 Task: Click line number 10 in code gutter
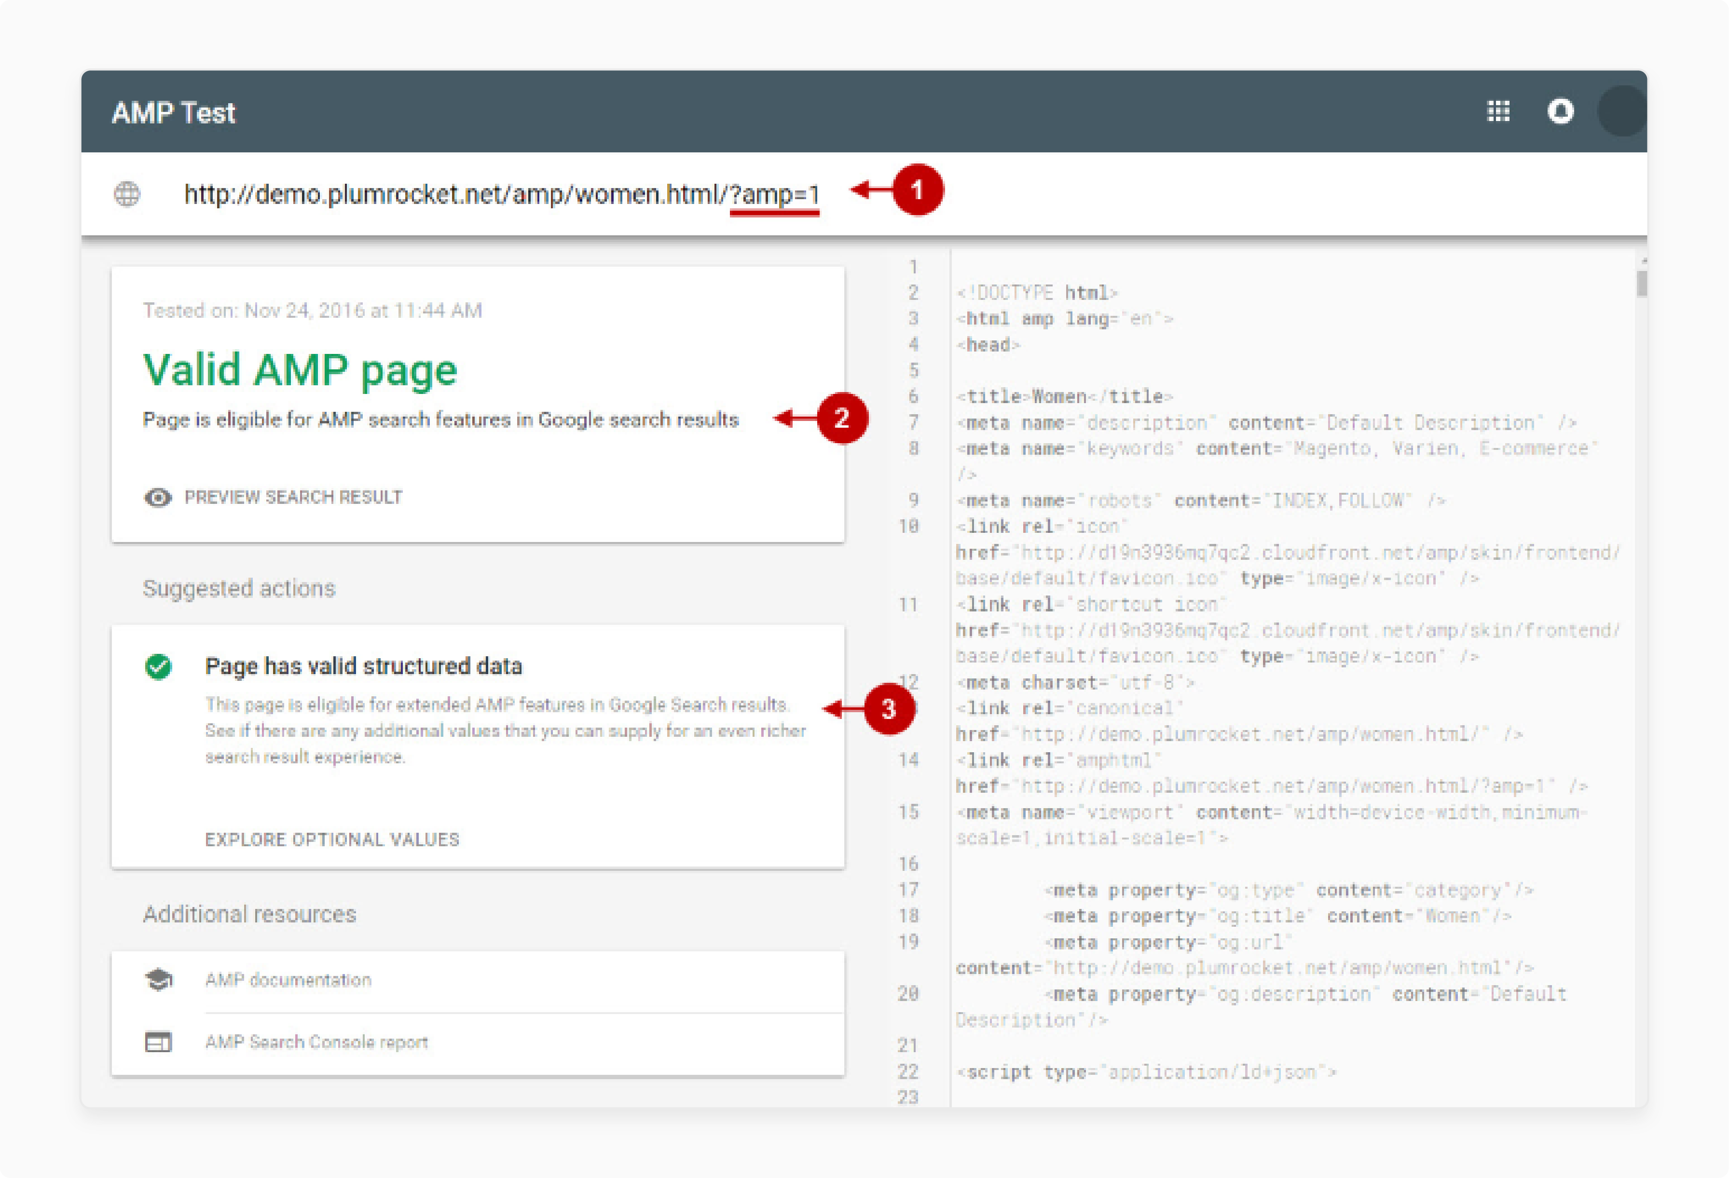[x=908, y=527]
